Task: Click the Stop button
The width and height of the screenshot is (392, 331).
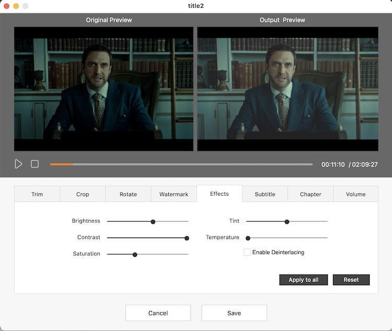Action: (34, 164)
